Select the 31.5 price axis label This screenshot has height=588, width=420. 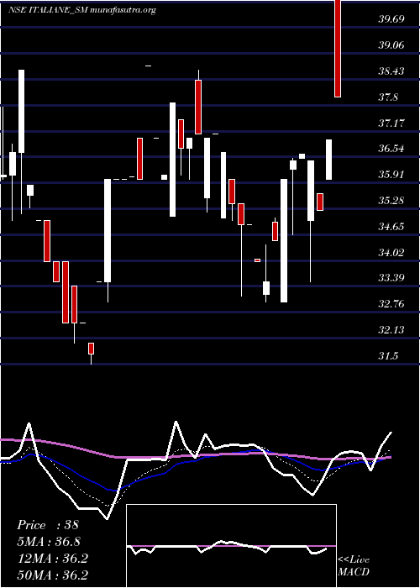pyautogui.click(x=388, y=355)
